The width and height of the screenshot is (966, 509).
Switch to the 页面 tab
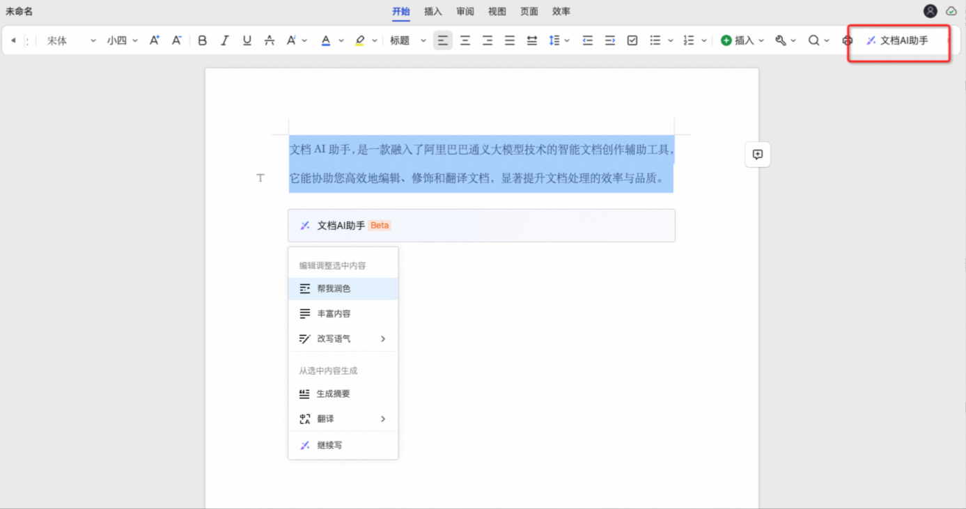pos(529,11)
